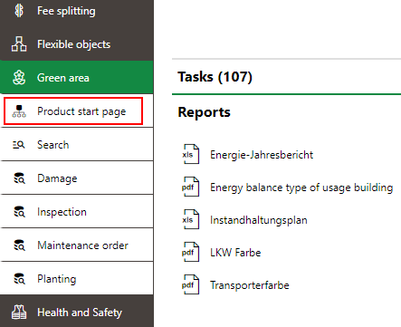Open the Damage search entry

(77, 178)
